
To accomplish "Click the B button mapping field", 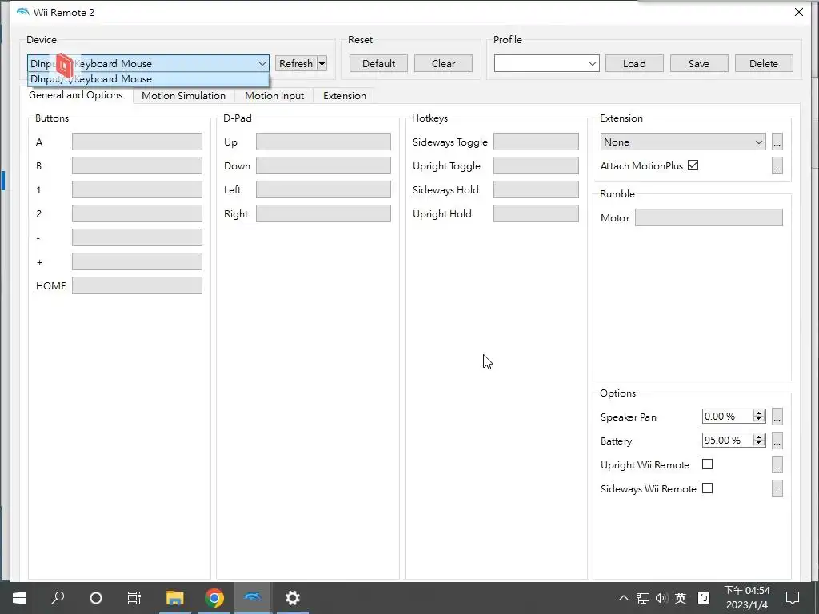I will [x=137, y=165].
